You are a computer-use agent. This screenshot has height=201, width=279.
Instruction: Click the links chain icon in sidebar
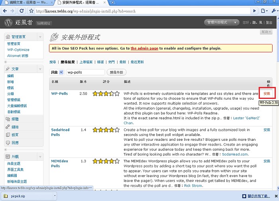tap(8, 127)
